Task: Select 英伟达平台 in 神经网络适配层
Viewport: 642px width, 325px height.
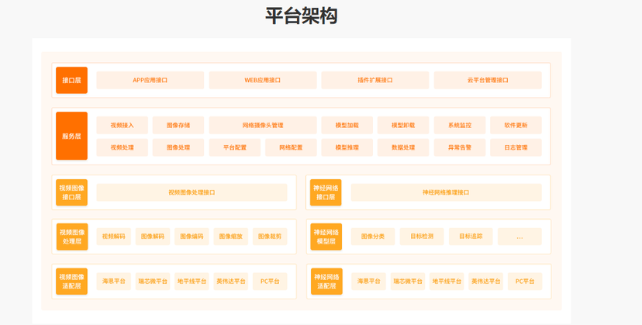Action: [486, 282]
